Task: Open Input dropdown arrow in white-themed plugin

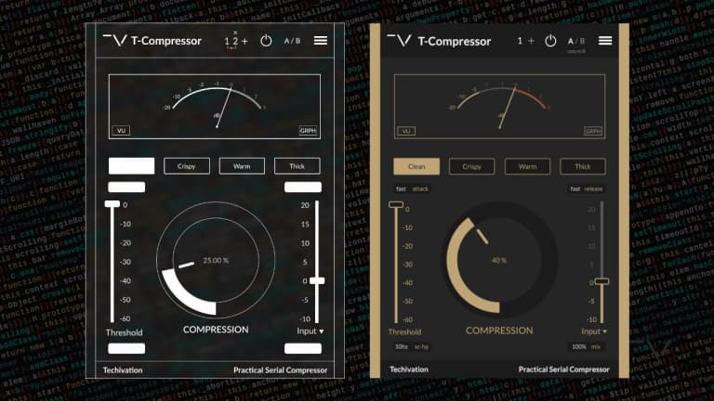Action: pyautogui.click(x=322, y=331)
